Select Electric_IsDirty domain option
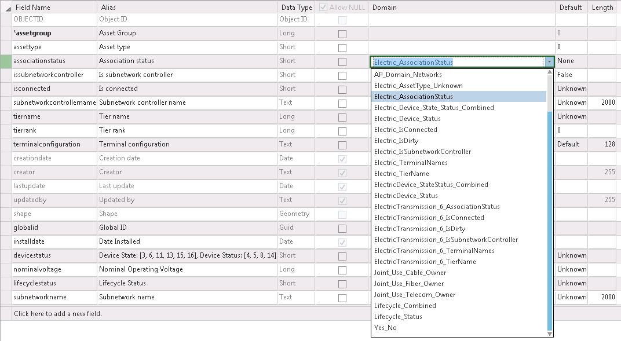 (459, 141)
